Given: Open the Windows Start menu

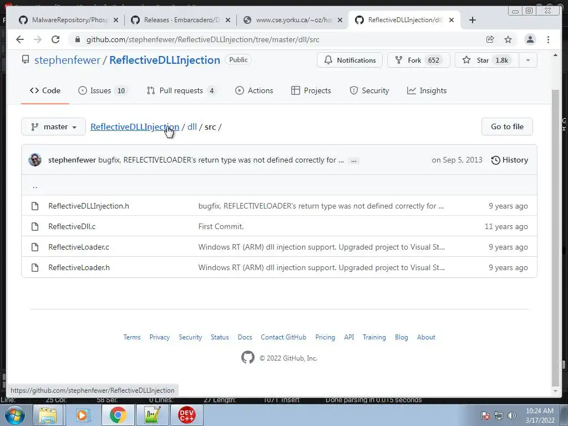Looking at the screenshot, I should click(x=15, y=415).
